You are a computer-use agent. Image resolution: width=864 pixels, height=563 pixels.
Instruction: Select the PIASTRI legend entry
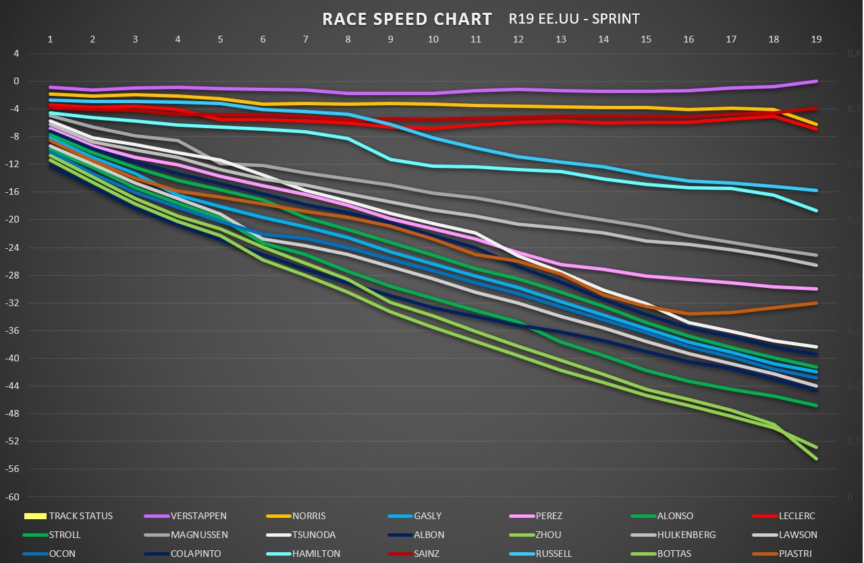point(783,554)
